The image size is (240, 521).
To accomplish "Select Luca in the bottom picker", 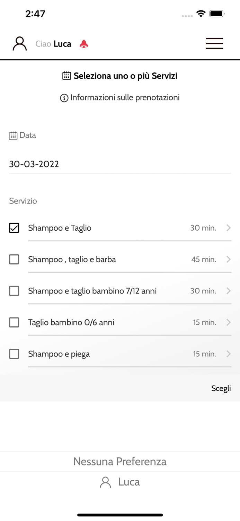I will pos(129,482).
